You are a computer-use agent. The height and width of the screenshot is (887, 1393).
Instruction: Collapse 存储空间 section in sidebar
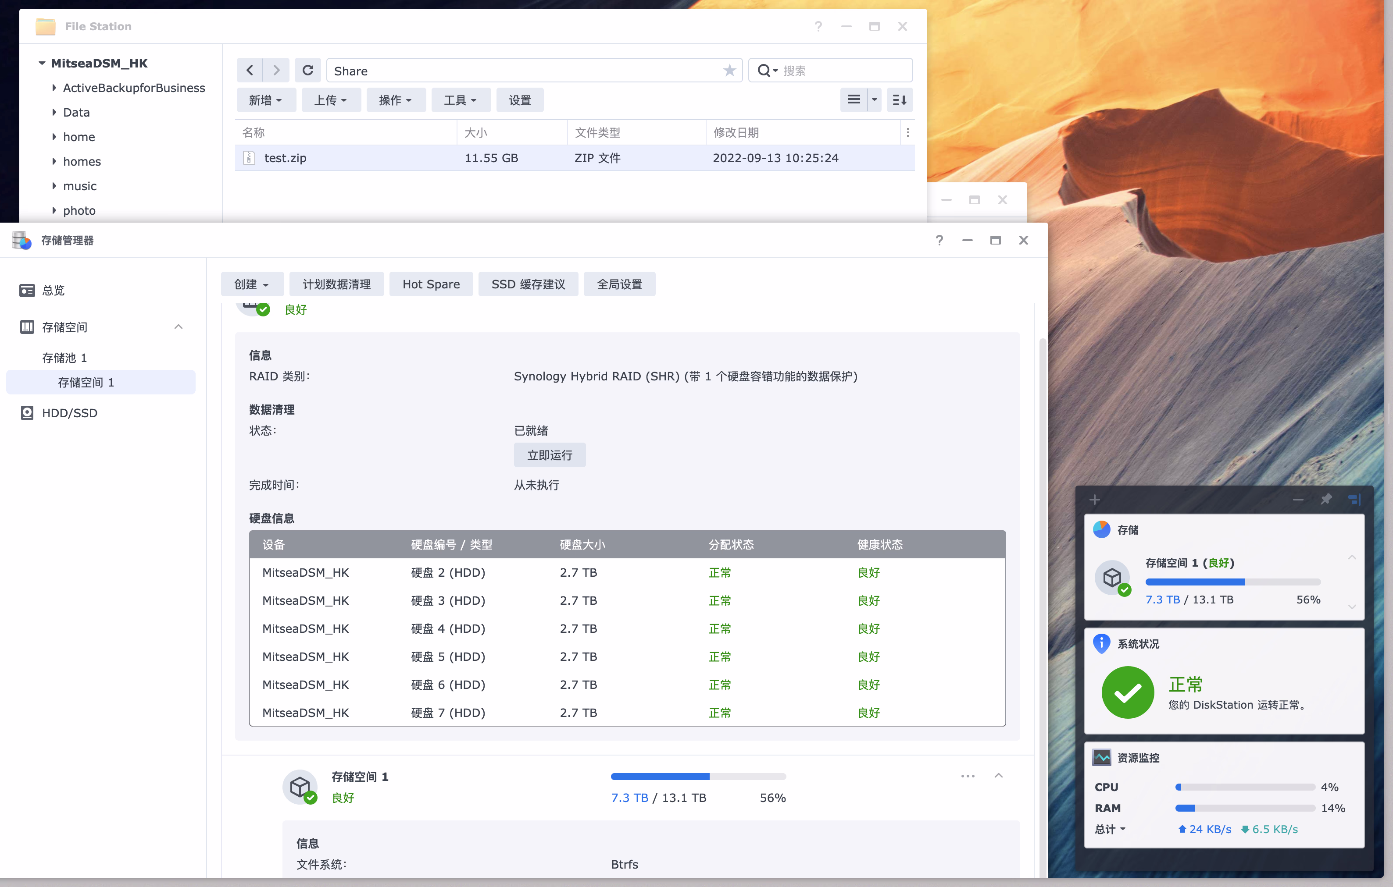(x=178, y=327)
